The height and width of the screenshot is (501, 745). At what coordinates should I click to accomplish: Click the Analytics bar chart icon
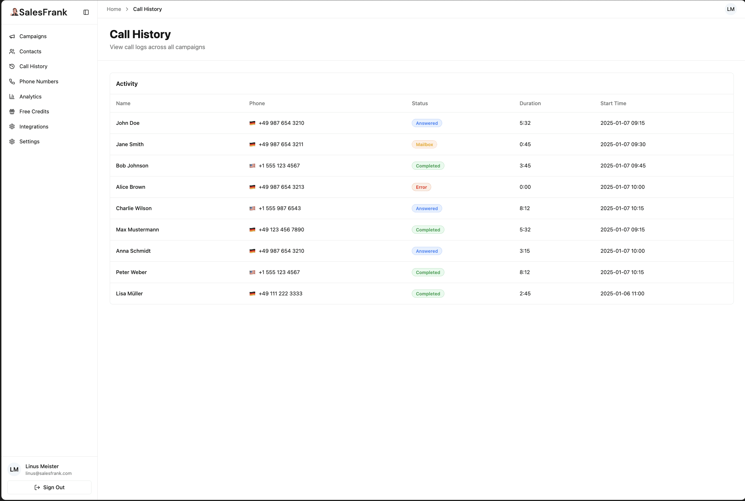coord(12,96)
